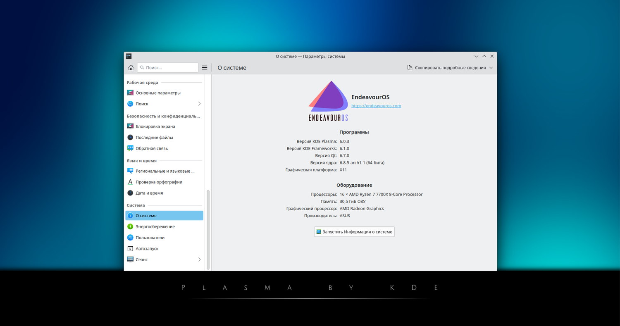Open the hamburger menu next to search
Viewport: 620px width, 326px height.
coord(205,68)
